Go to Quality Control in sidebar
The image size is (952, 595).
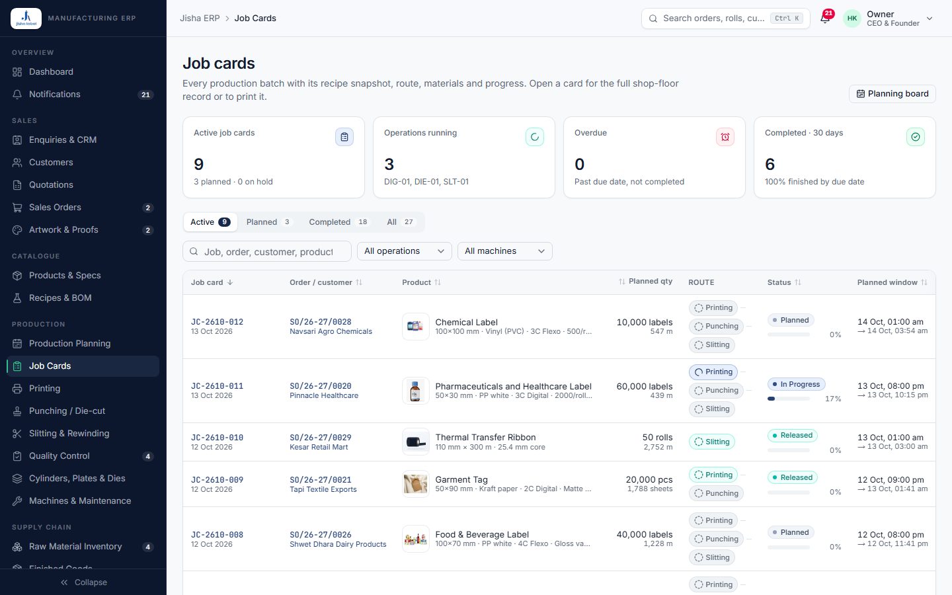point(83,456)
